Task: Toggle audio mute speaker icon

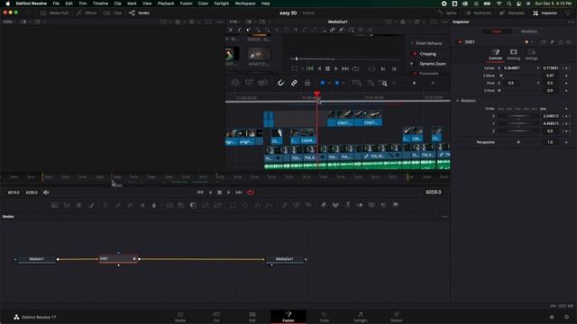Action: pyautogui.click(x=46, y=192)
